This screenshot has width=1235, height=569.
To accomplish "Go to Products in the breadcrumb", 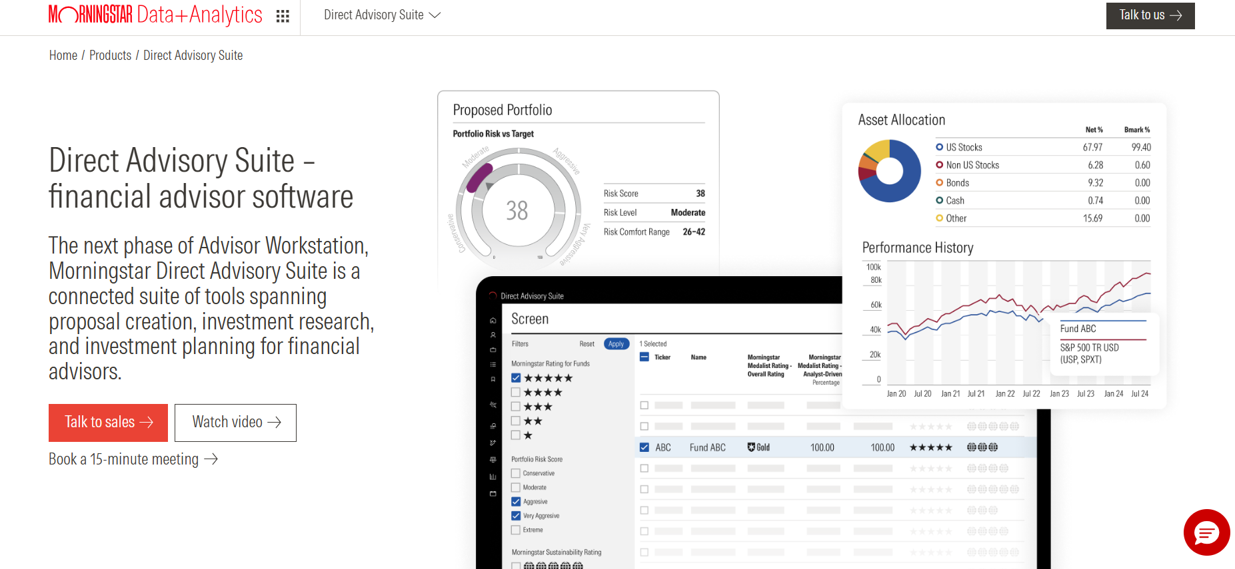I will point(110,55).
